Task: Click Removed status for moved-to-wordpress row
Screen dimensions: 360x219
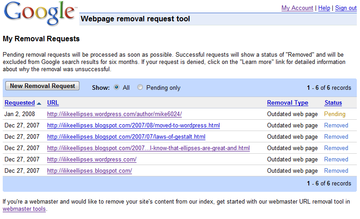Action: 336,125
